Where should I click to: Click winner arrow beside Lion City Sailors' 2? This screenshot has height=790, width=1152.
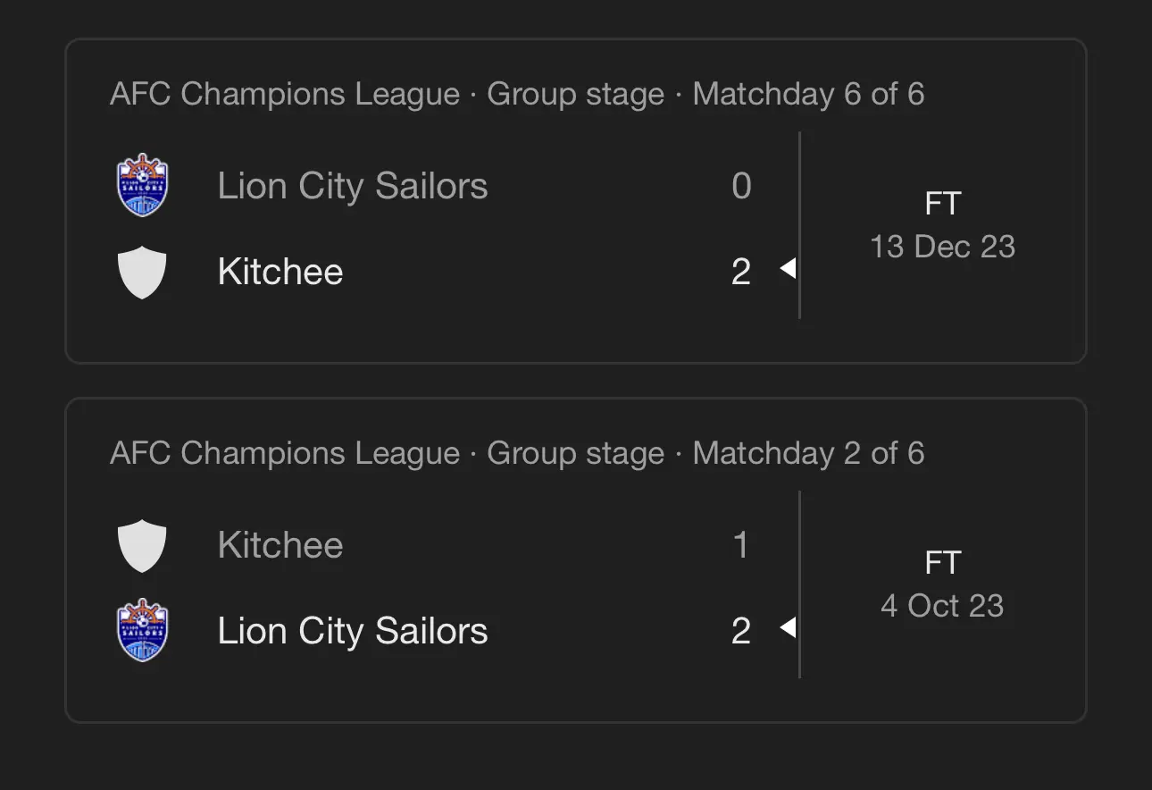pyautogui.click(x=788, y=627)
